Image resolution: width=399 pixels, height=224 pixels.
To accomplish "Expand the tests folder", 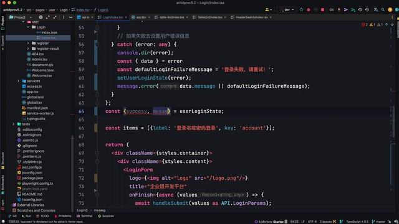I will click(14, 124).
